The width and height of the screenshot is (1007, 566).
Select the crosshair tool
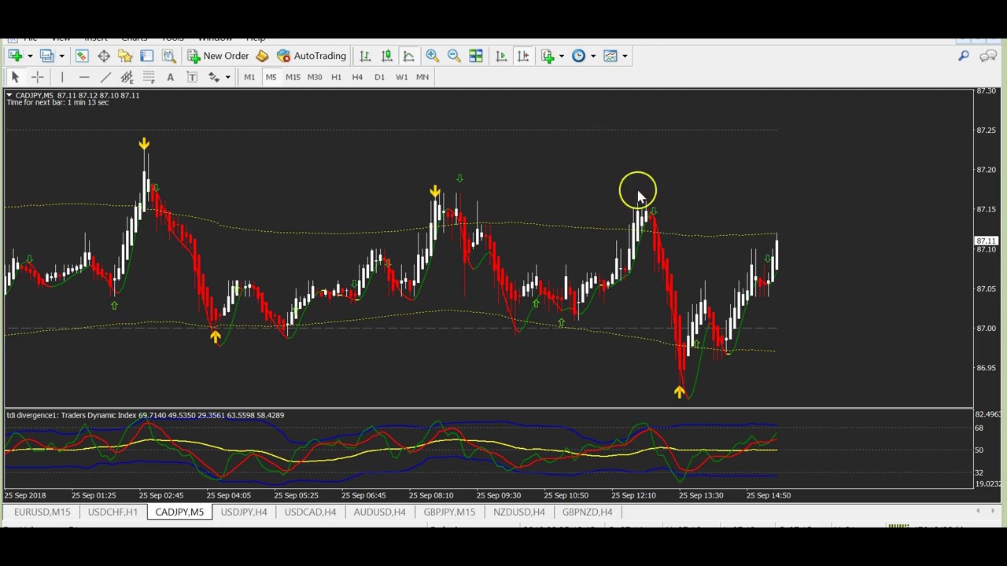coord(37,77)
